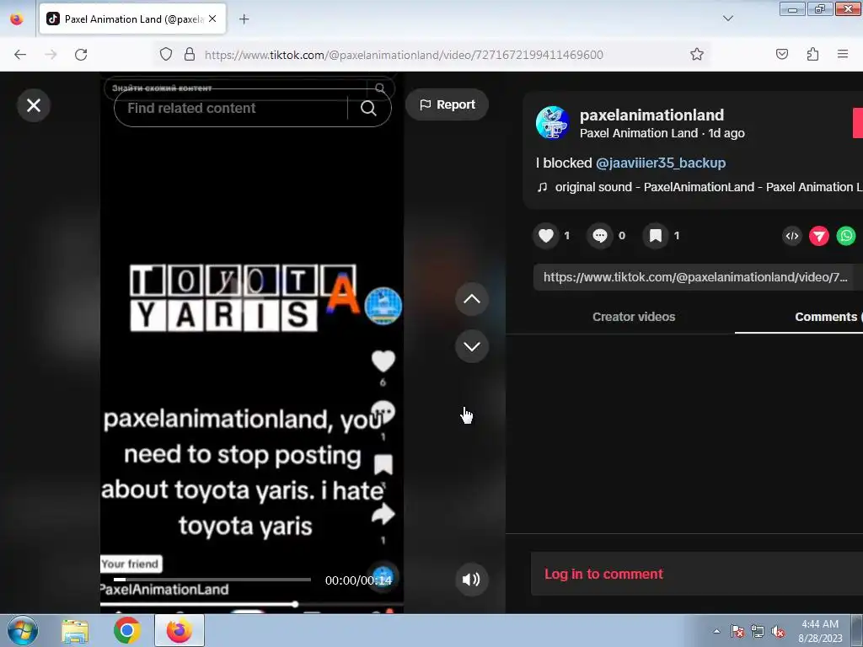This screenshot has width=863, height=647.
Task: List all tabs dropdown arrow
Action: 727,19
